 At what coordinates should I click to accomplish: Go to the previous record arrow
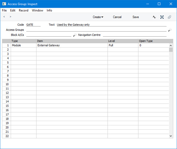pos(4,17)
